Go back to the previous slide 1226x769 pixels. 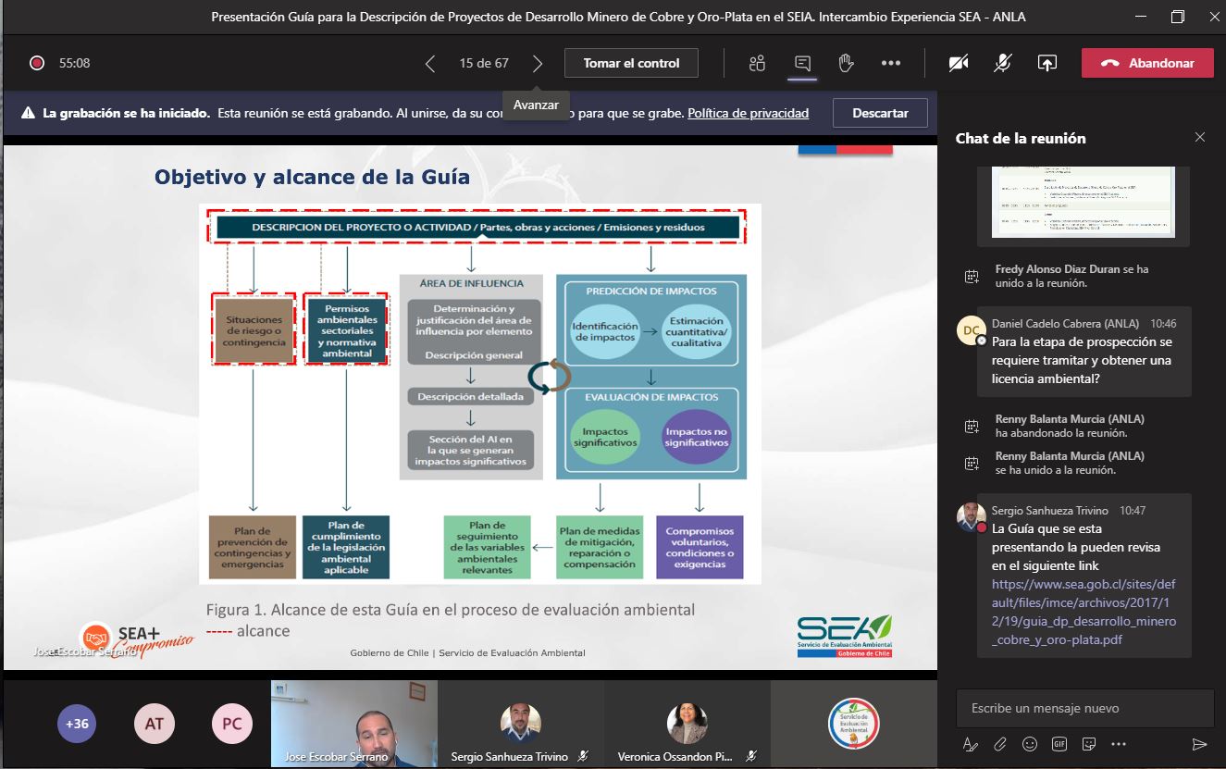point(430,63)
